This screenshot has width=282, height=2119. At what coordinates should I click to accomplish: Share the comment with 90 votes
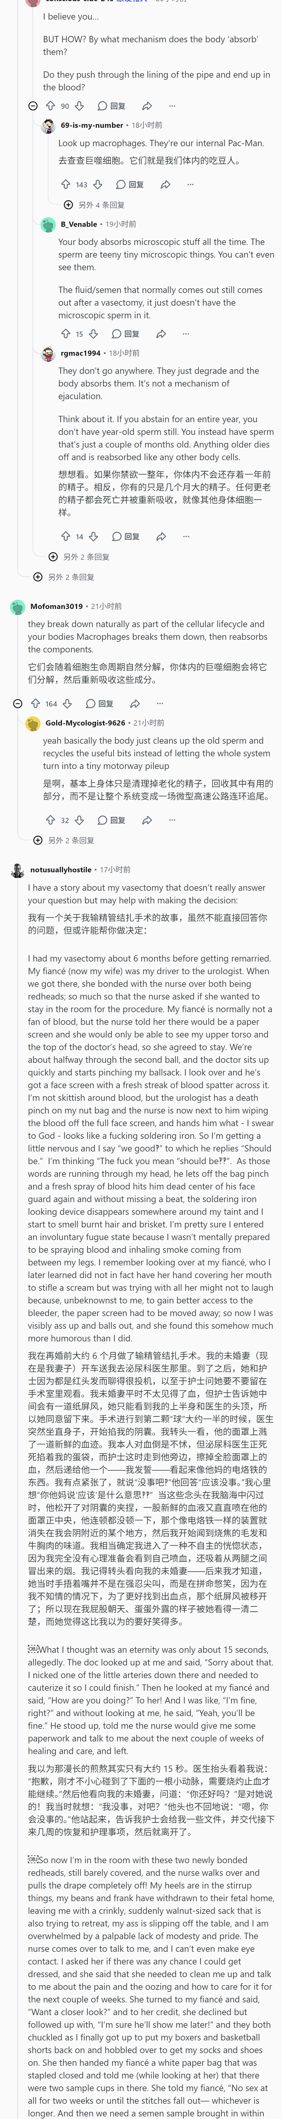tap(146, 106)
